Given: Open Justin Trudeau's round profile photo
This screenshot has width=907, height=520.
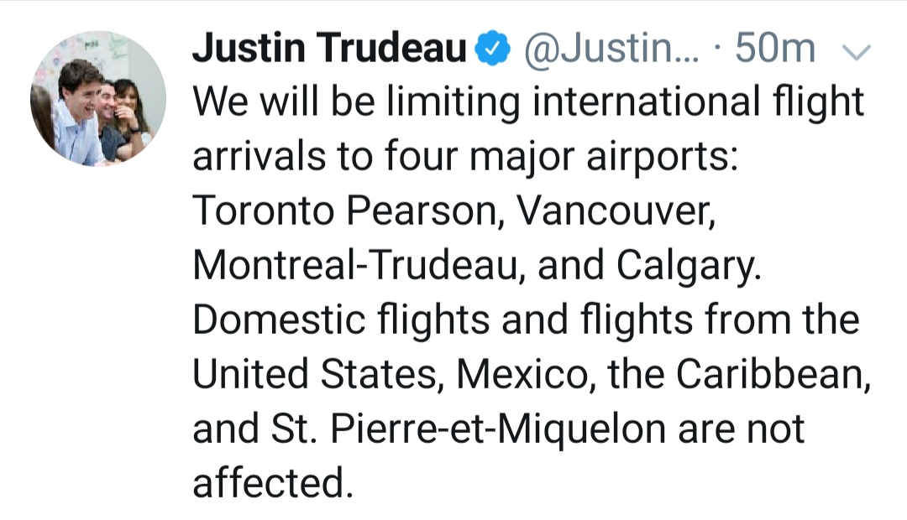Looking at the screenshot, I should (98, 99).
